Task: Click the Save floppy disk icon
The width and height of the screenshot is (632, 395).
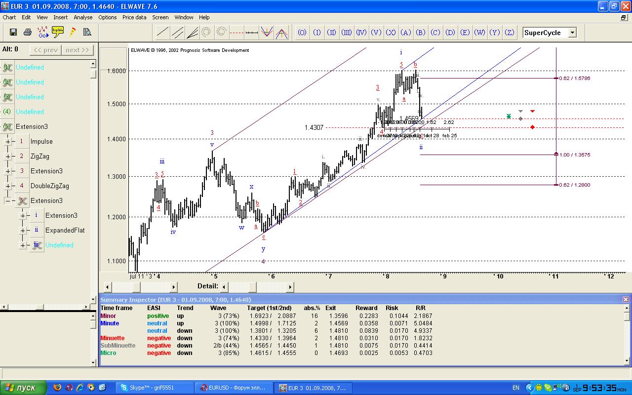Action: click(x=13, y=33)
